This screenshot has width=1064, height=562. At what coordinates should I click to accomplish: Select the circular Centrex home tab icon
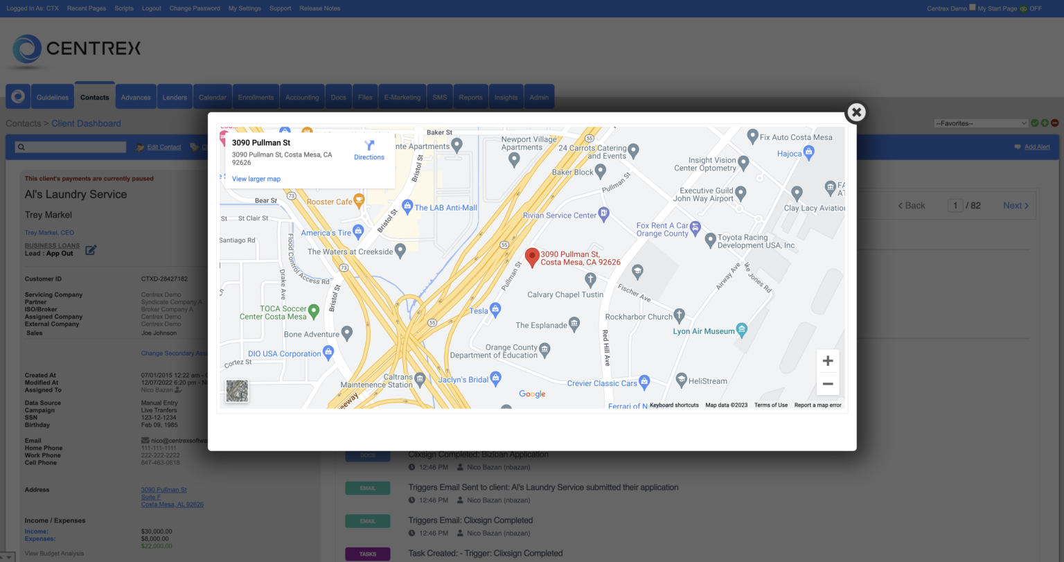(17, 96)
